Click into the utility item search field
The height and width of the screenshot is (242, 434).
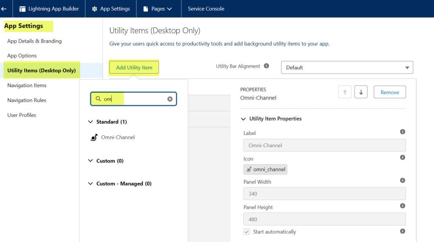[x=134, y=99]
